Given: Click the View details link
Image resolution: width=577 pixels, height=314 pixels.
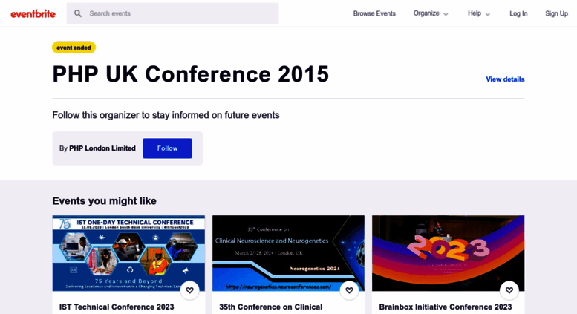Looking at the screenshot, I should [x=505, y=79].
